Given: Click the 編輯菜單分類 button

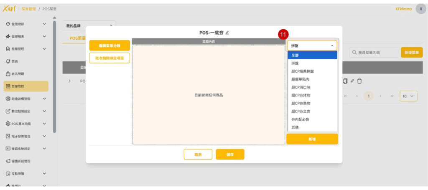Looking at the screenshot, I should (x=109, y=46).
